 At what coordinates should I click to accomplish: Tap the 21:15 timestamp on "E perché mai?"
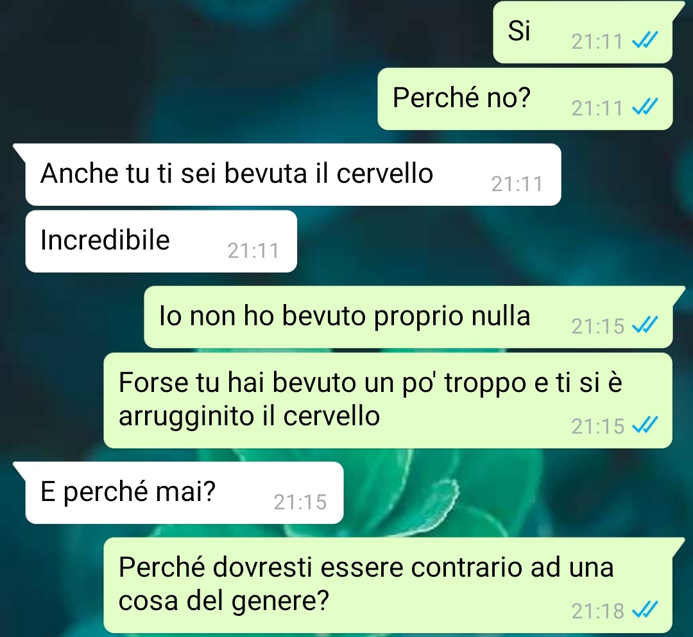point(300,502)
